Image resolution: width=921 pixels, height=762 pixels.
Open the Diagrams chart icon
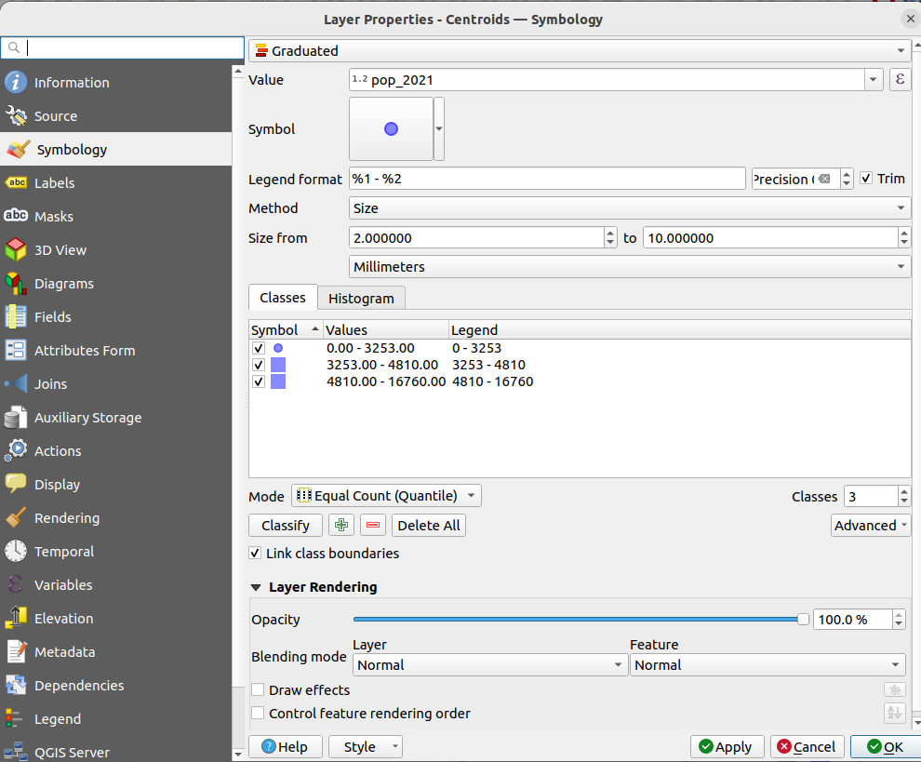tap(16, 283)
